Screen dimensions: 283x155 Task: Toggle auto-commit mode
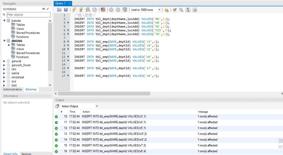click(x=125, y=10)
